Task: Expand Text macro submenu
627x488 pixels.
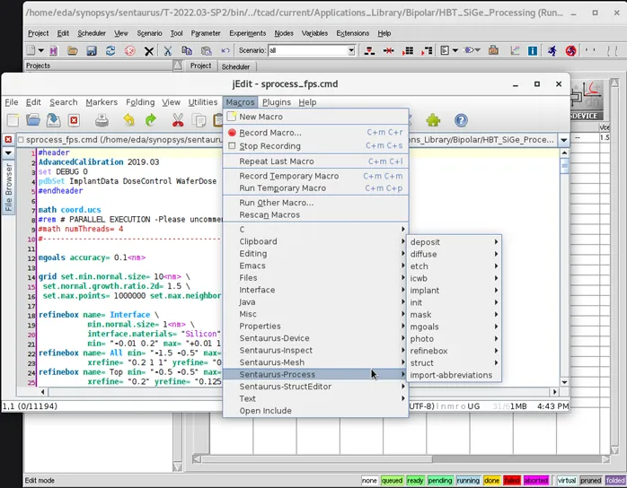Action: click(x=315, y=398)
